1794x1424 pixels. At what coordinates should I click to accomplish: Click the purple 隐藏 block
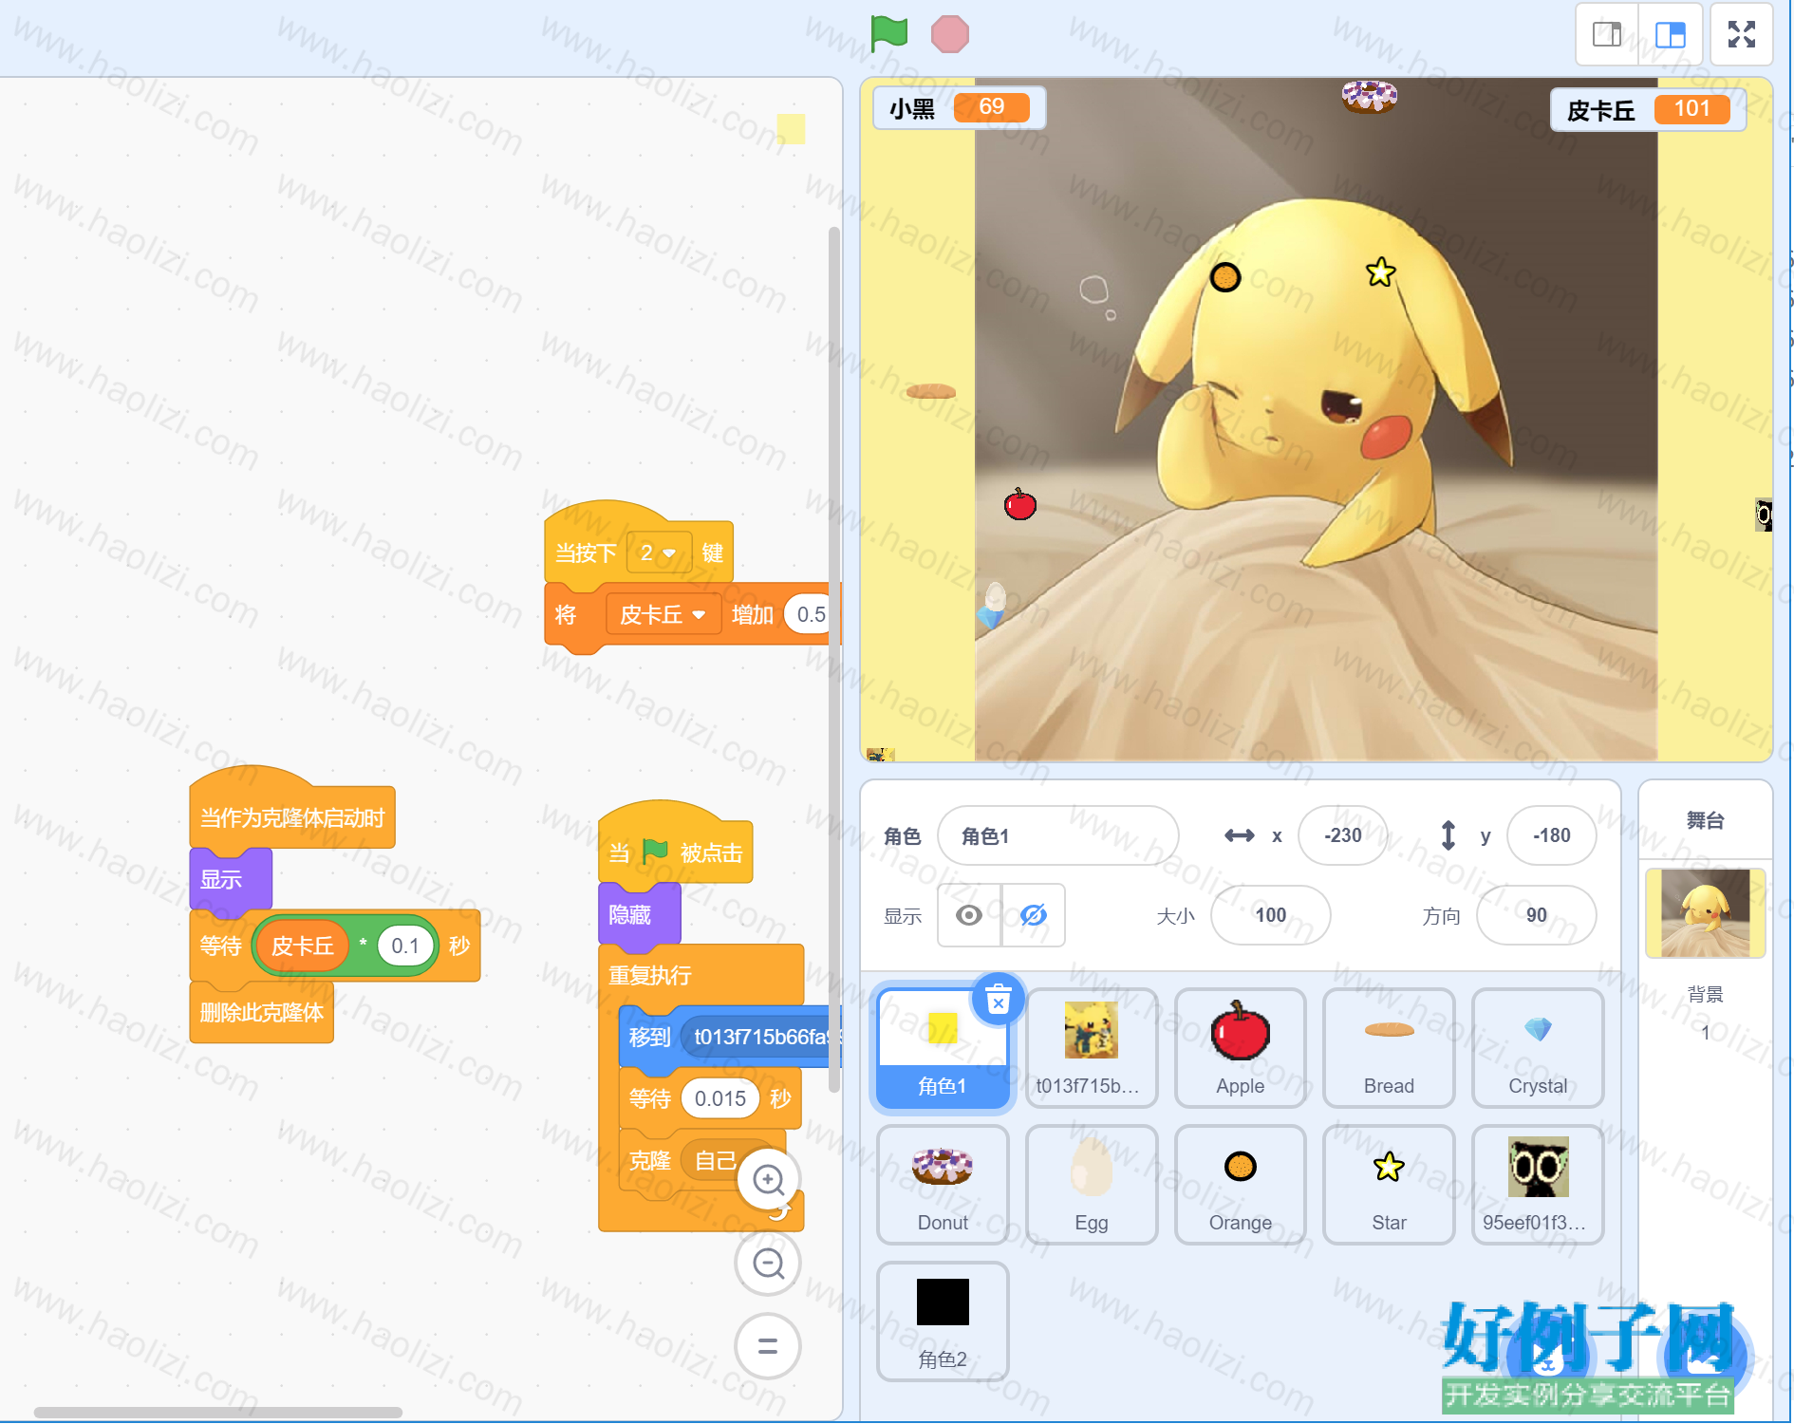(x=639, y=914)
